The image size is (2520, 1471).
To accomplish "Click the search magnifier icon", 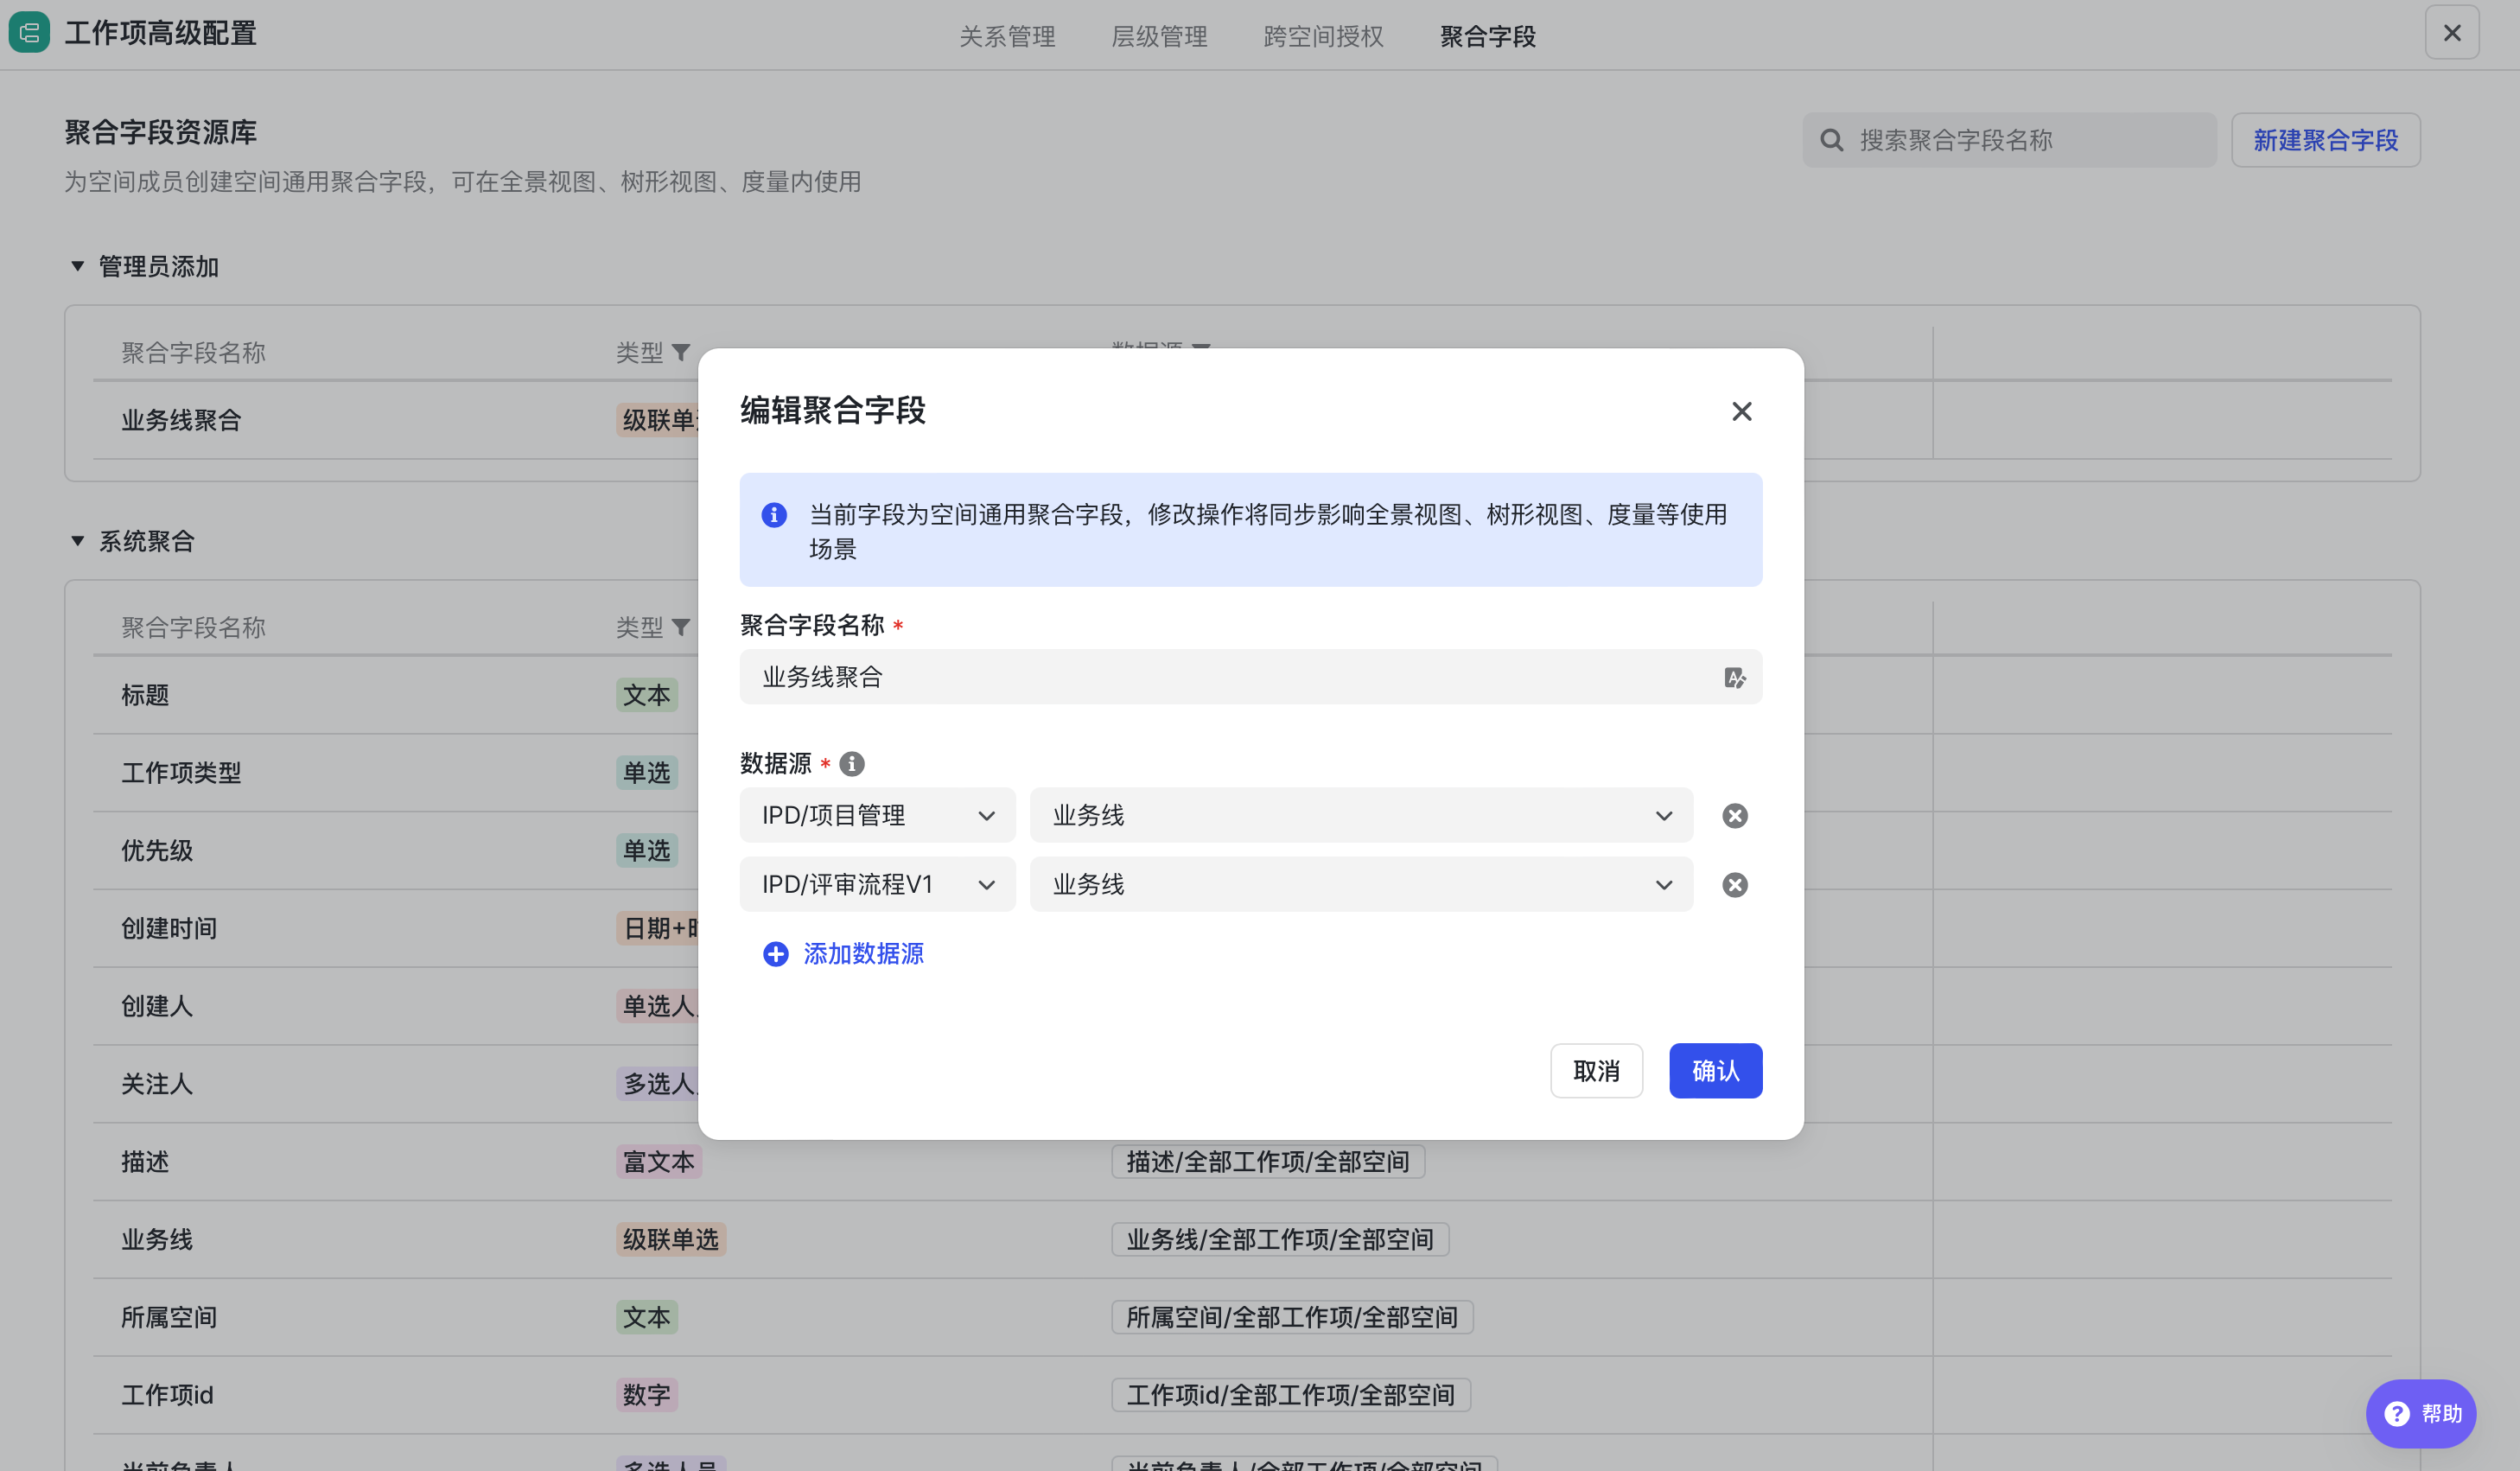I will (1831, 140).
